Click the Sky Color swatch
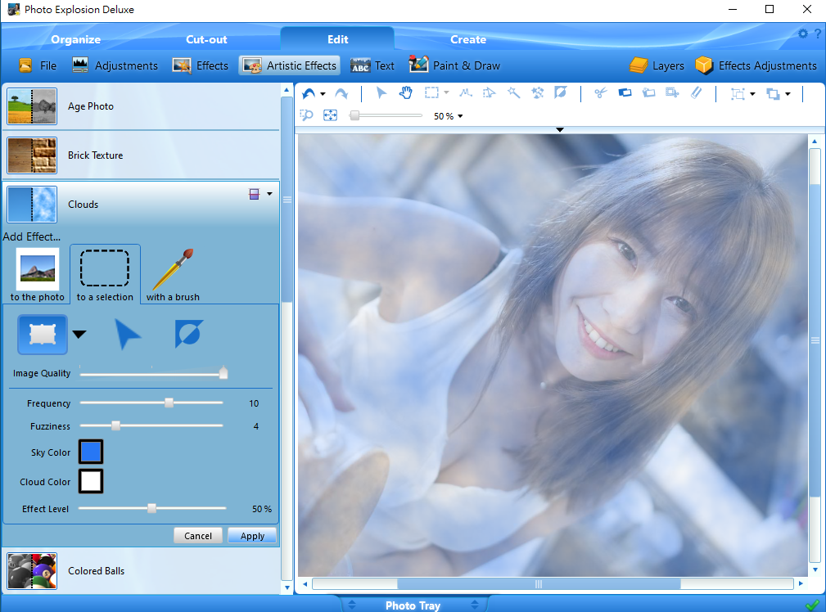Screen dimensions: 826x612 coord(90,451)
